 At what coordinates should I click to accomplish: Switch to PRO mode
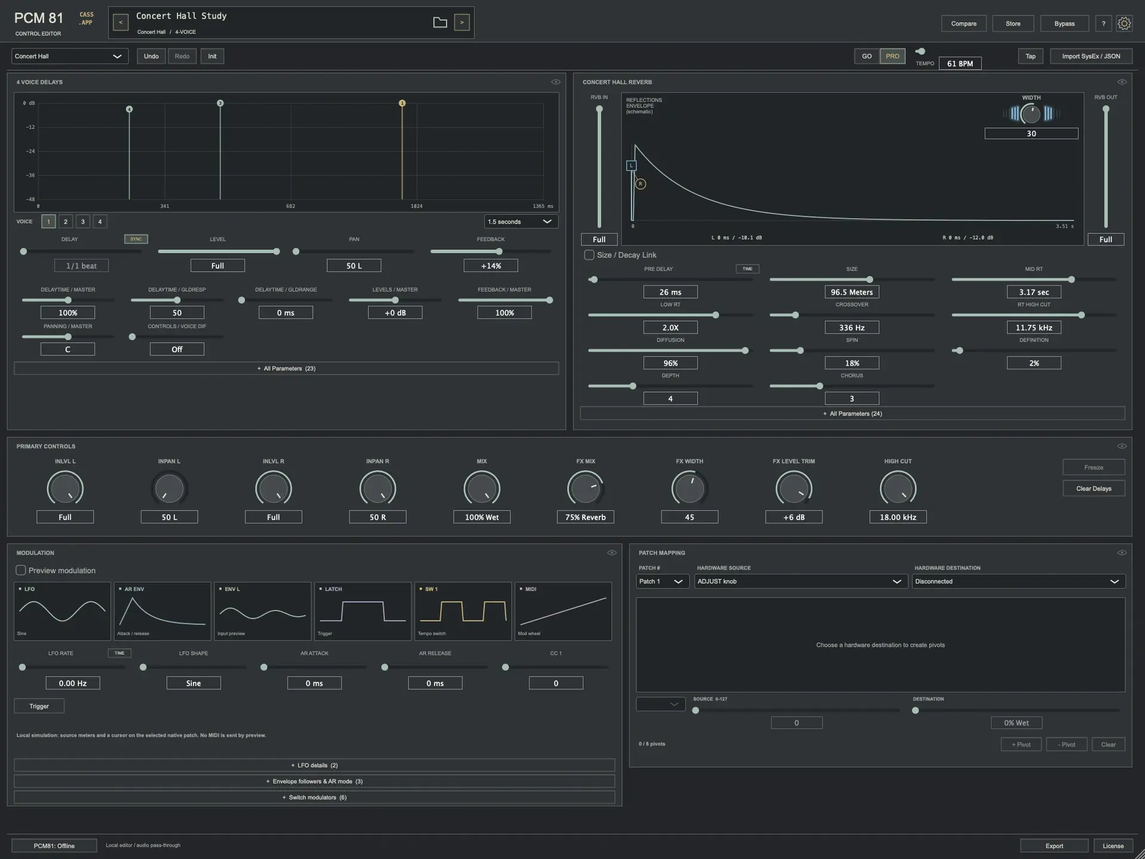(892, 56)
